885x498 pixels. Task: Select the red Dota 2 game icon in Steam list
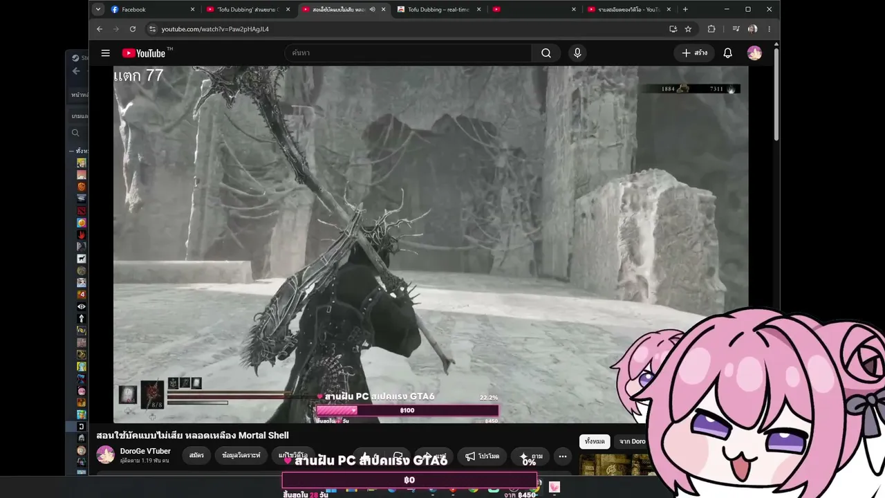(x=82, y=211)
